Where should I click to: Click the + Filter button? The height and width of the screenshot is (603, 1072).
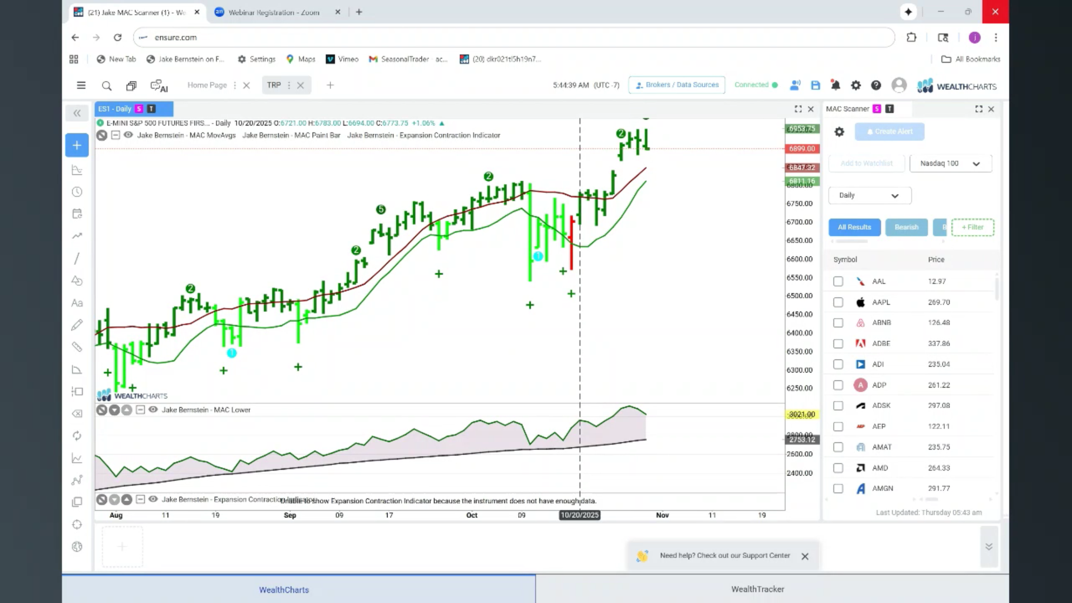click(x=973, y=227)
